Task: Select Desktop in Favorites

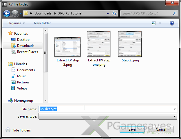Action: 23,40
